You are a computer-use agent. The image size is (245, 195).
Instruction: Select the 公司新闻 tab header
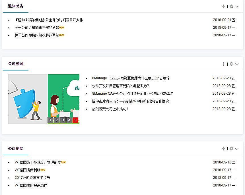(x=16, y=64)
